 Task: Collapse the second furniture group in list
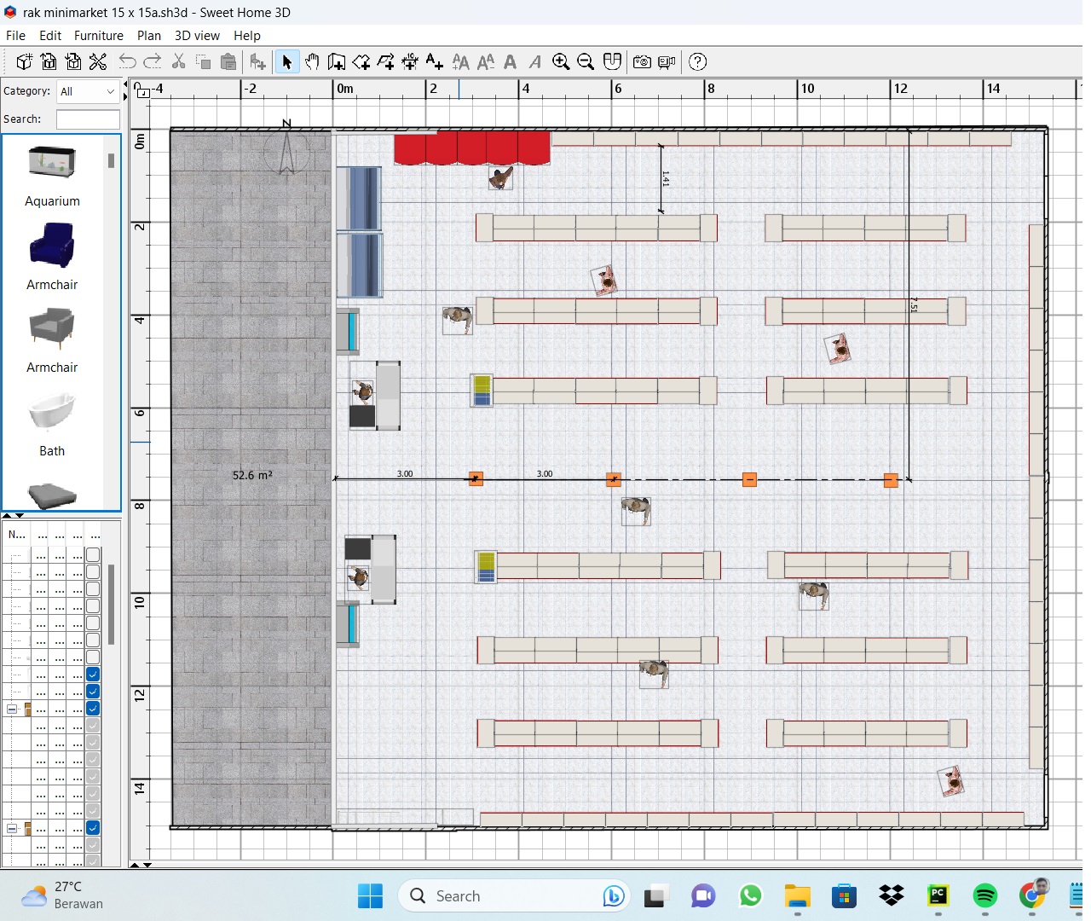click(12, 828)
